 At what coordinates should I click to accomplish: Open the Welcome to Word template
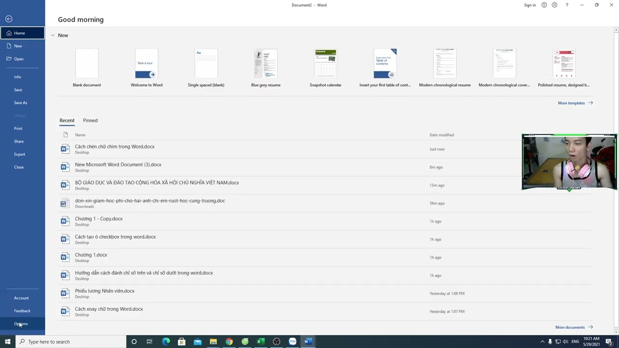point(147,68)
